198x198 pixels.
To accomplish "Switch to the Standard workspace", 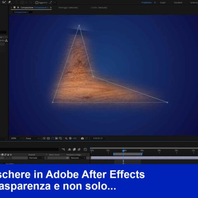I will pos(178,2).
